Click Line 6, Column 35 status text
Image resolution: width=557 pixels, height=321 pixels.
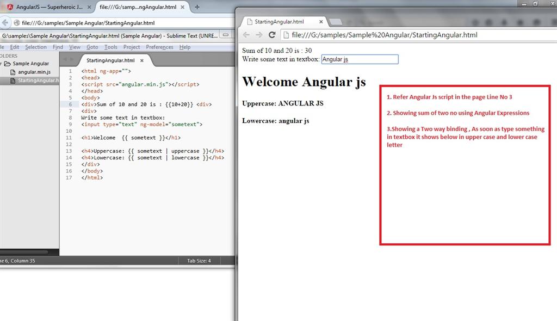[x=17, y=261]
